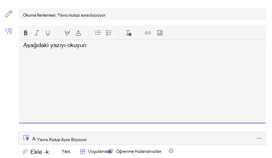272x158 pixels.
Task: Insert a numbered list
Action: [x=109, y=32]
